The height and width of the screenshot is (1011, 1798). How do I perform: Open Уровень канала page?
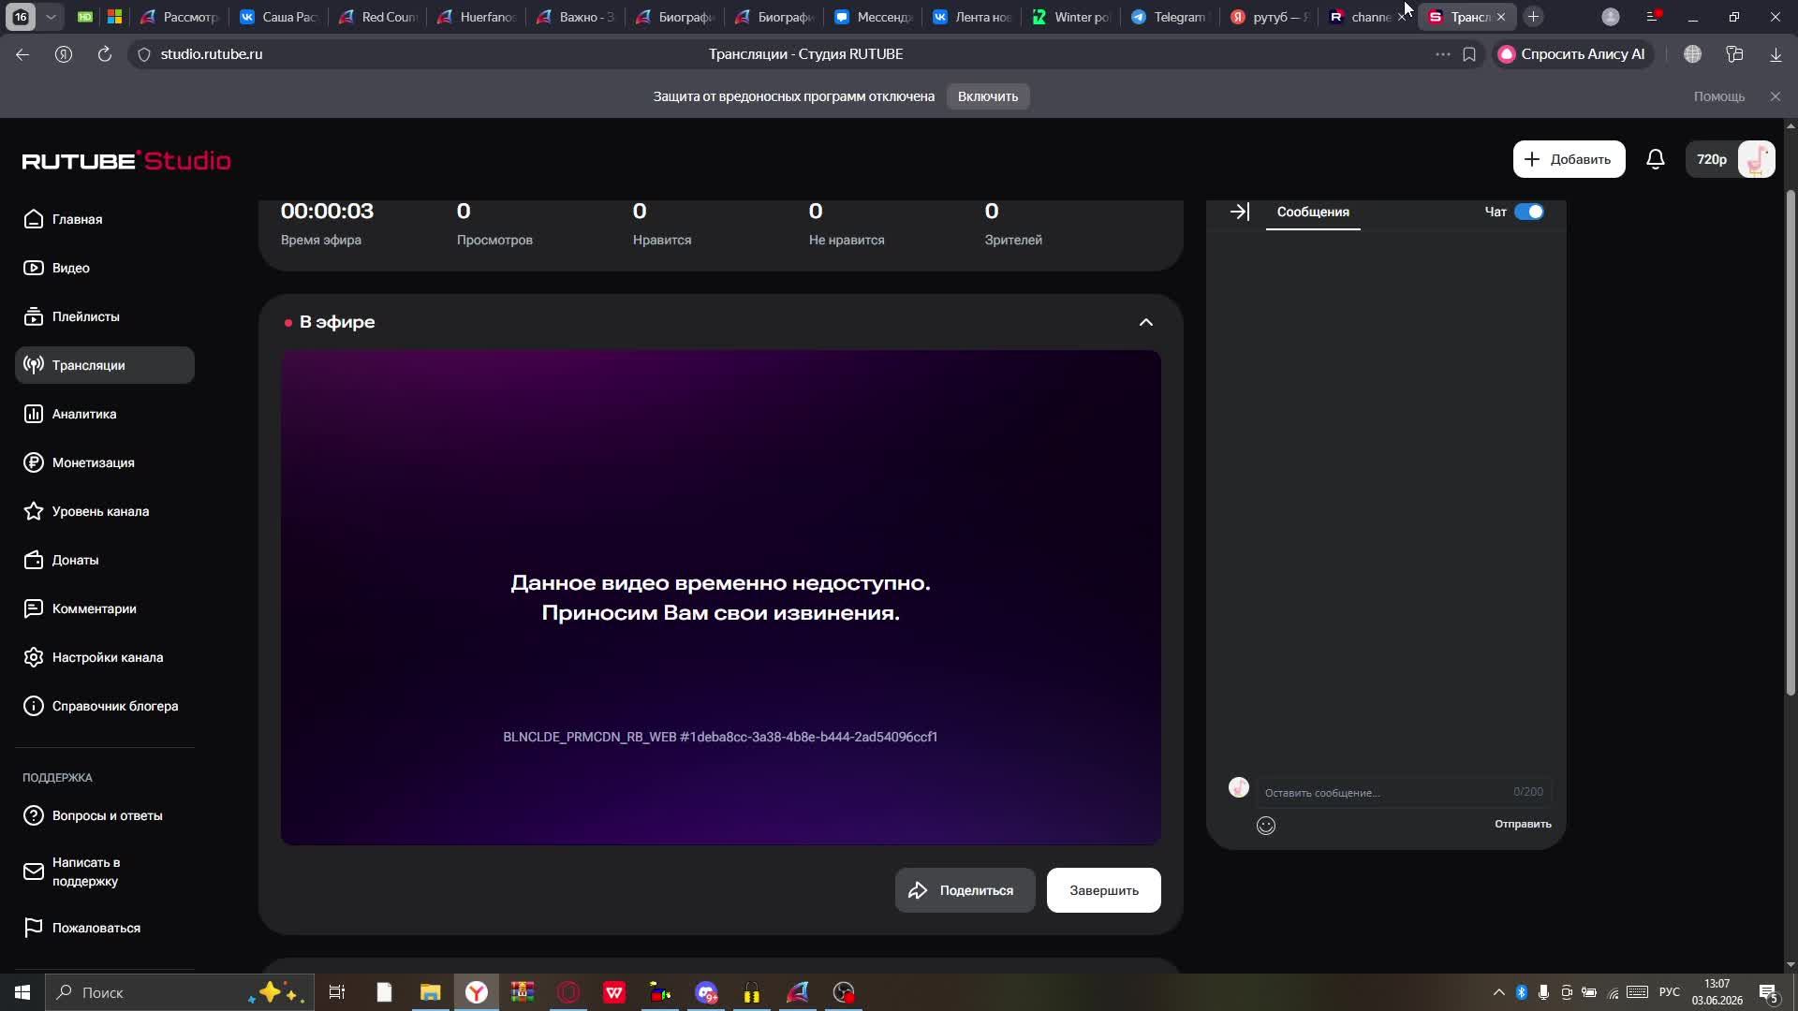point(105,511)
